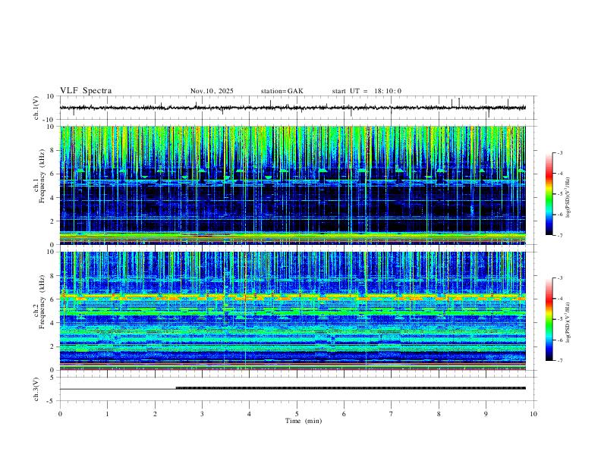This screenshot has width=601, height=464.
Task: Click the time axis tick label '3'
Action: click(x=202, y=414)
